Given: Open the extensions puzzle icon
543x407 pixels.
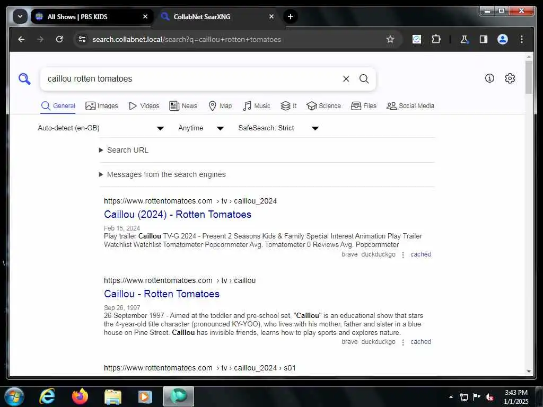Looking at the screenshot, I should (x=436, y=39).
